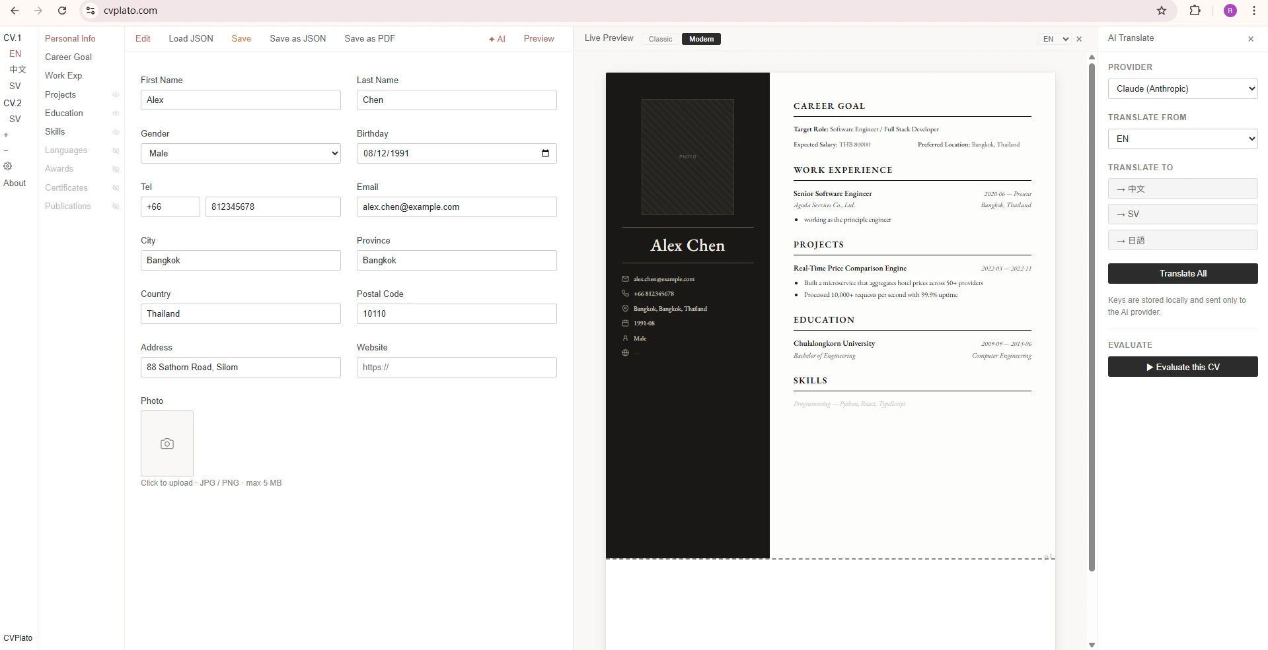Select CV.2 in sidebar
Viewport: 1268px width, 650px height.
tap(13, 103)
